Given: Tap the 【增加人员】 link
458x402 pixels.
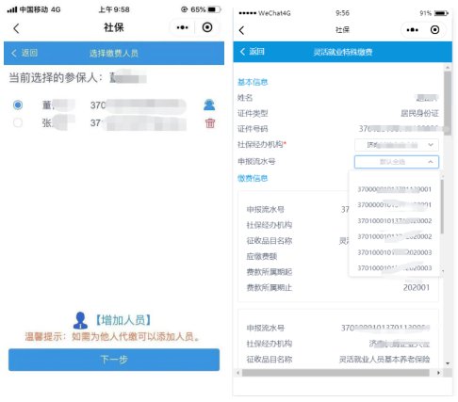Looking at the screenshot, I should [123, 320].
